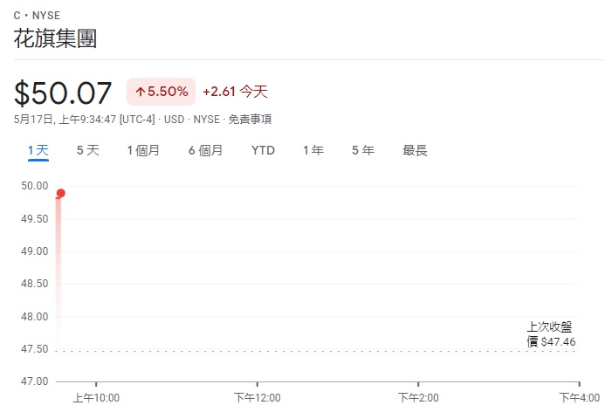
Task: Select the 1天 time range tab
Action: click(x=38, y=150)
